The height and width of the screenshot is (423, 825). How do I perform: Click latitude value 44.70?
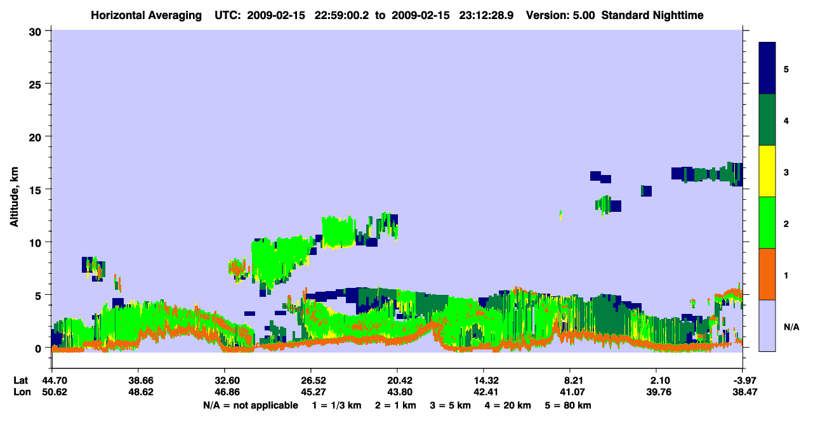click(55, 381)
